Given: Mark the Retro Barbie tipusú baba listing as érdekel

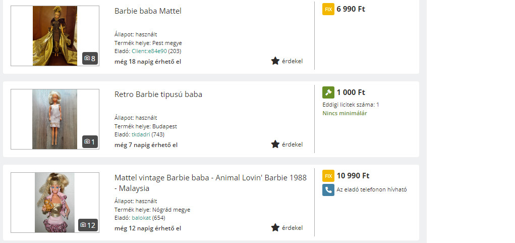Looking at the screenshot, I should (x=275, y=144).
